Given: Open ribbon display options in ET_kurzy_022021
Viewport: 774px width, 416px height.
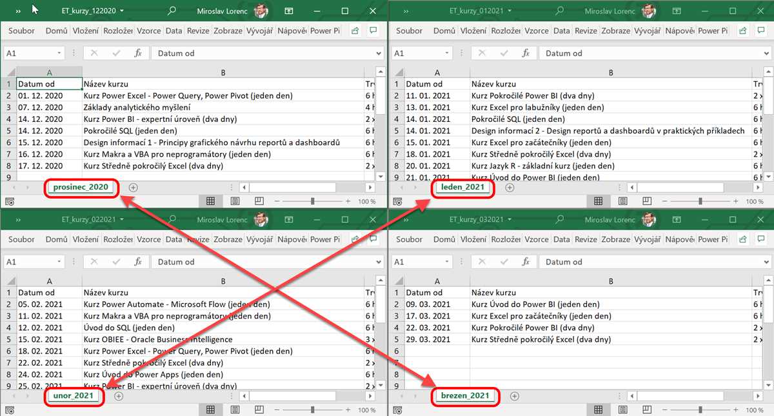Looking at the screenshot, I should 289,219.
